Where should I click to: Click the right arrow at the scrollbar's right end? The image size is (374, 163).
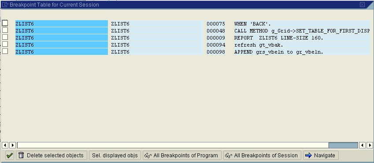click(370, 145)
